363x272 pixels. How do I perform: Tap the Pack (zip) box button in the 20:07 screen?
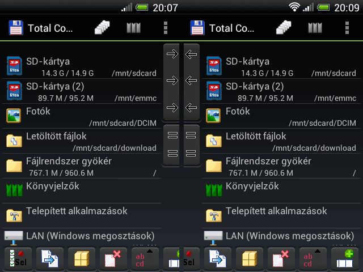pyautogui.click(x=82, y=258)
